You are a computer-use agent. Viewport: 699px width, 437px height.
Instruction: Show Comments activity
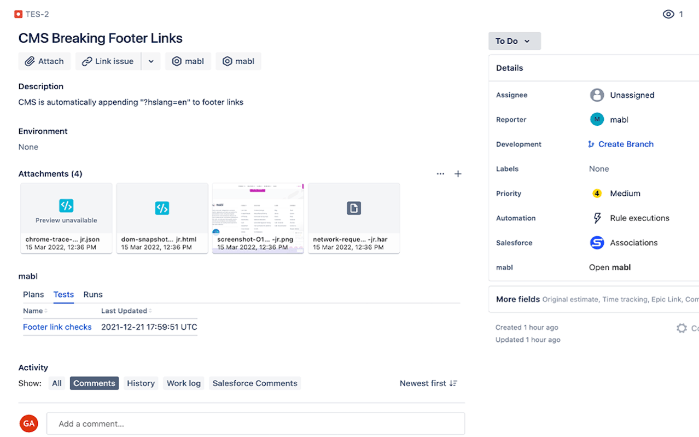[x=94, y=383]
